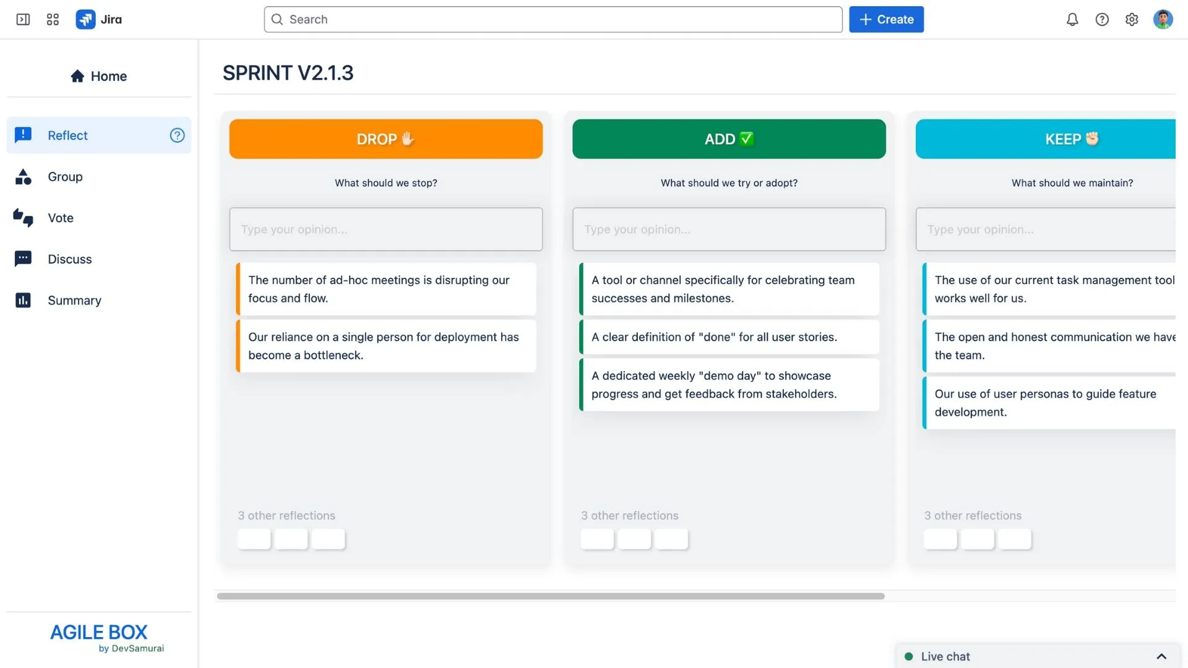Click the blue Create button
1188x668 pixels.
(886, 19)
